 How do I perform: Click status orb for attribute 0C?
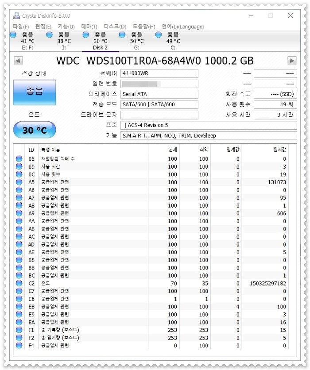[x=19, y=174]
